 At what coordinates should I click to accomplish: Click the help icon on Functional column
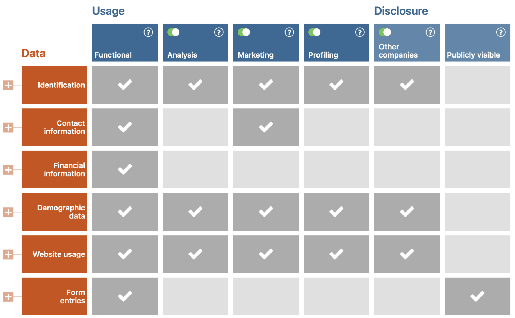click(x=148, y=32)
